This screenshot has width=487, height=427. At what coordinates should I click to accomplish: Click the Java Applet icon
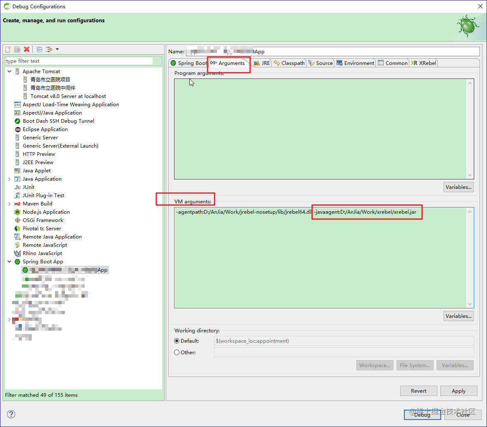[17, 171]
